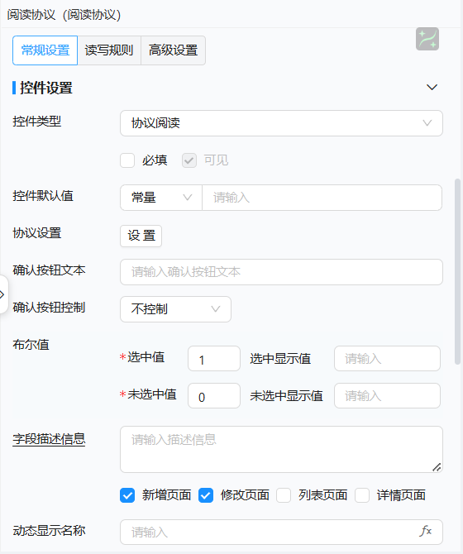Toggle the 可见 checkbox
Image resolution: width=463 pixels, height=554 pixels.
(189, 160)
